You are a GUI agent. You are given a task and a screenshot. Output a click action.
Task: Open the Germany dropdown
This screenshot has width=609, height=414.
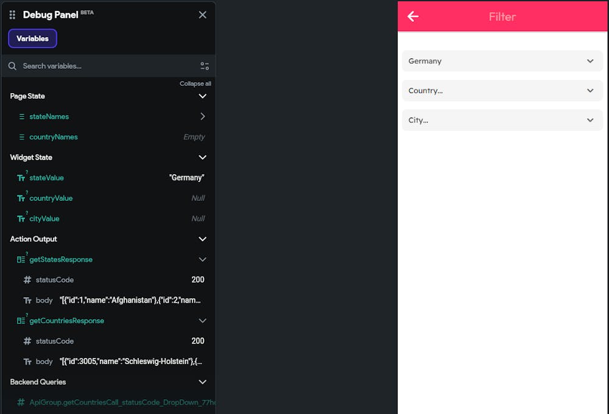(x=502, y=61)
